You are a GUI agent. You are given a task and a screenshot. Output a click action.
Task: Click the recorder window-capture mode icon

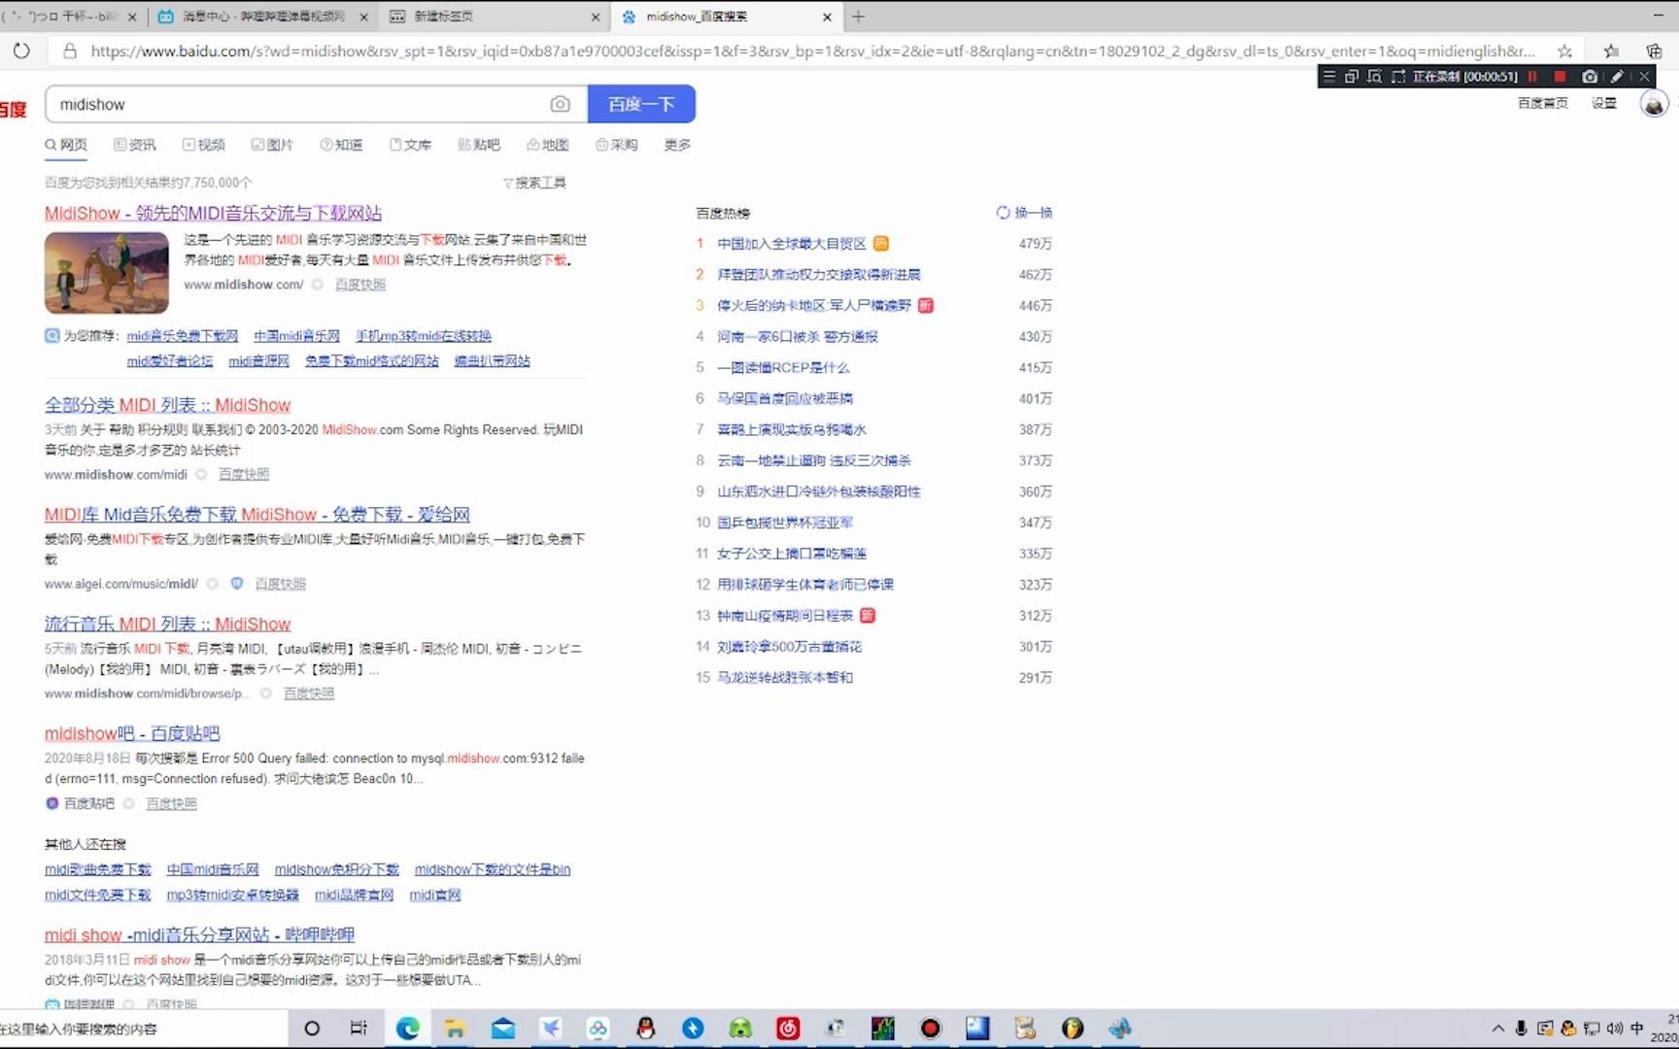coord(1351,76)
